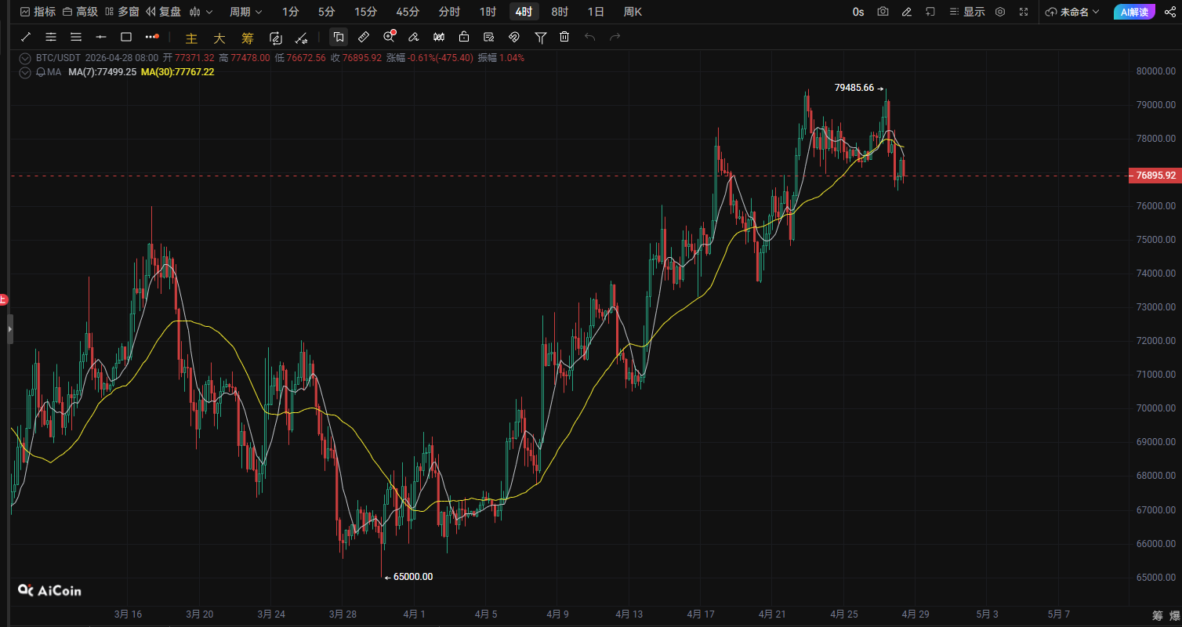This screenshot has height=627, width=1182.
Task: Click the highlighted bookmark-flag tool icon
Action: pos(339,37)
